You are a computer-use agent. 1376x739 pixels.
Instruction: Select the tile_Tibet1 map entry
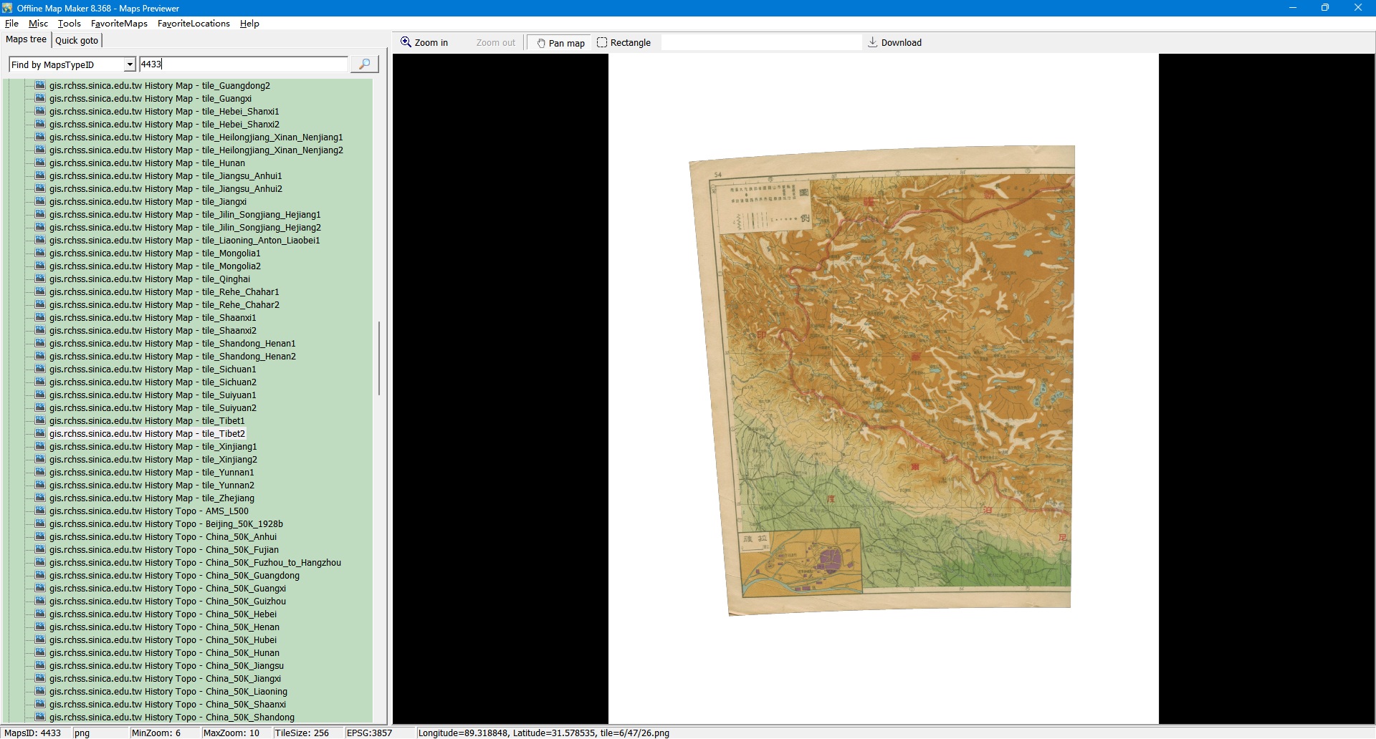(x=147, y=420)
